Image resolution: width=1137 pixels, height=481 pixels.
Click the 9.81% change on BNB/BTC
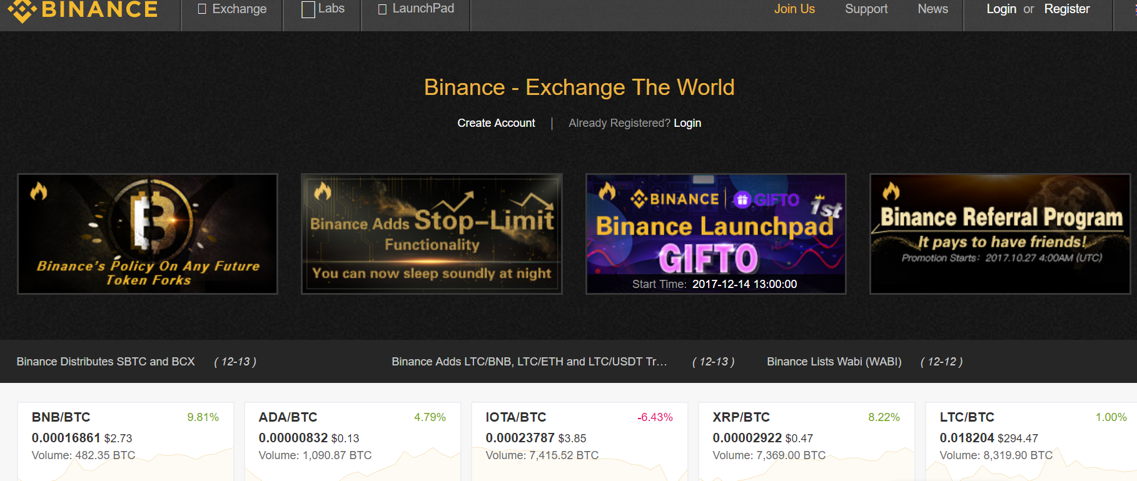[203, 417]
